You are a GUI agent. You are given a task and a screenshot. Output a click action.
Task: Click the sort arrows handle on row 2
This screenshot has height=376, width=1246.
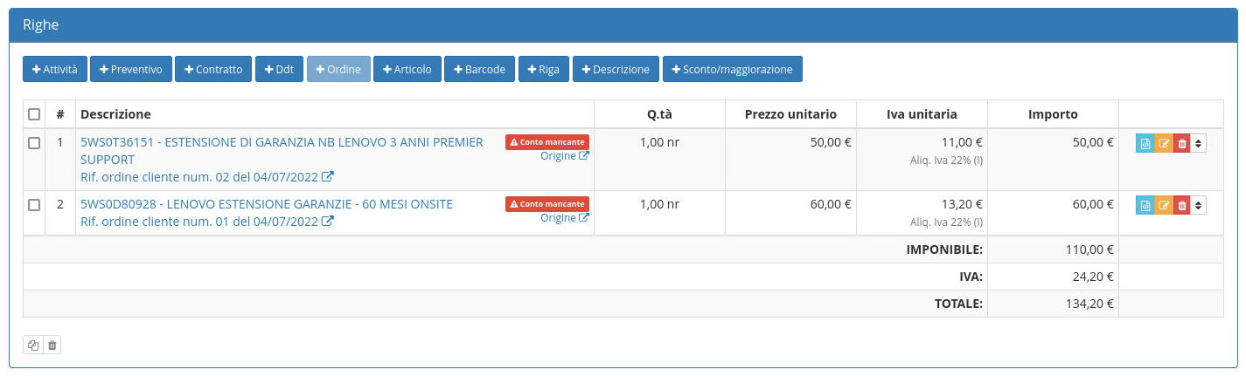[x=1198, y=205]
